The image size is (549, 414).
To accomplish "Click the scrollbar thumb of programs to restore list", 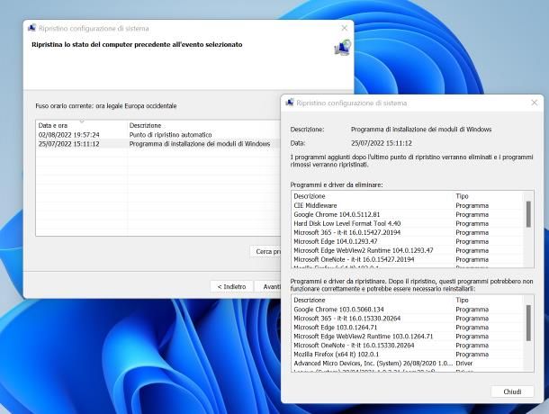I will tap(528, 322).
